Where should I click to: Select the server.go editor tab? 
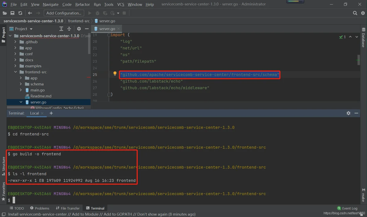[107, 29]
